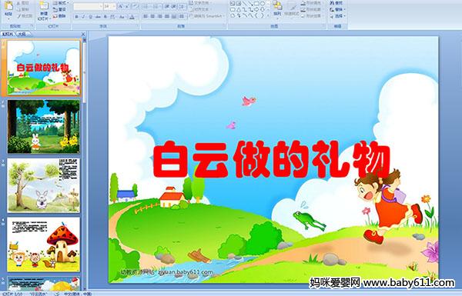Select the oval shape in shapes gallery
The width and height of the screenshot is (462, 296).
point(263,4)
